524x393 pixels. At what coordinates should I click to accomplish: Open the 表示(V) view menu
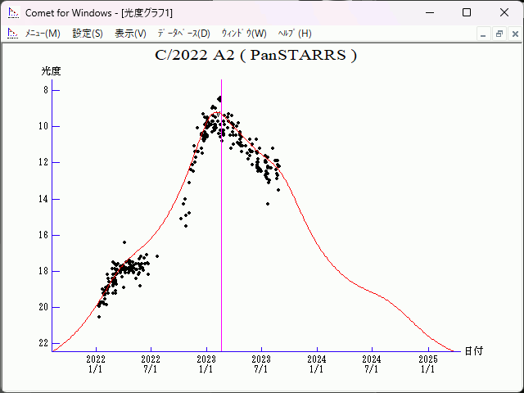[x=130, y=34]
